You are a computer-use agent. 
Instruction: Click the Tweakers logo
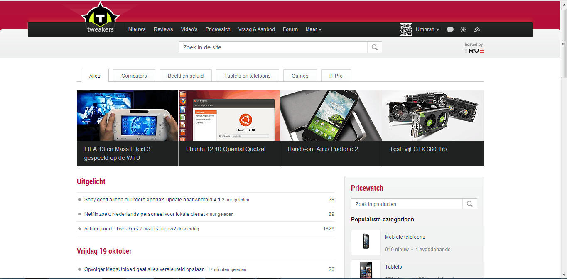tap(100, 17)
